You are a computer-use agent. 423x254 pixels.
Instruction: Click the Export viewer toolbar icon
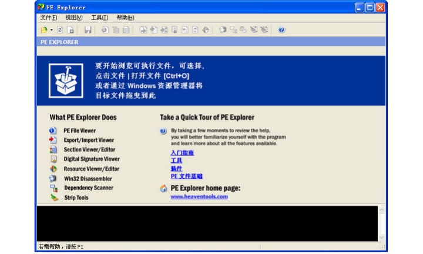(x=143, y=29)
